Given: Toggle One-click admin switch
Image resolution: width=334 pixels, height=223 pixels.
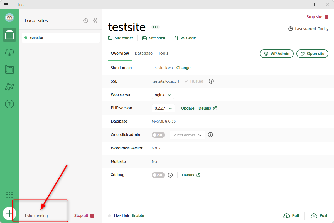Looking at the screenshot, I should pos(158,135).
